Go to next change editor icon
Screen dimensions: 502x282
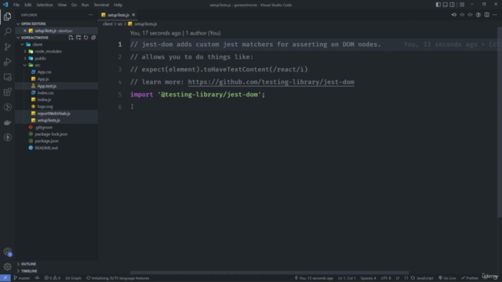click(470, 15)
